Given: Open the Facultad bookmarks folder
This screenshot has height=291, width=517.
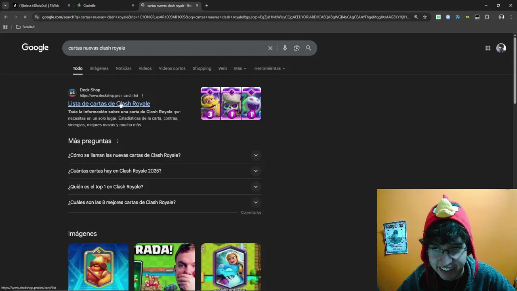Looking at the screenshot, I should pos(25,27).
